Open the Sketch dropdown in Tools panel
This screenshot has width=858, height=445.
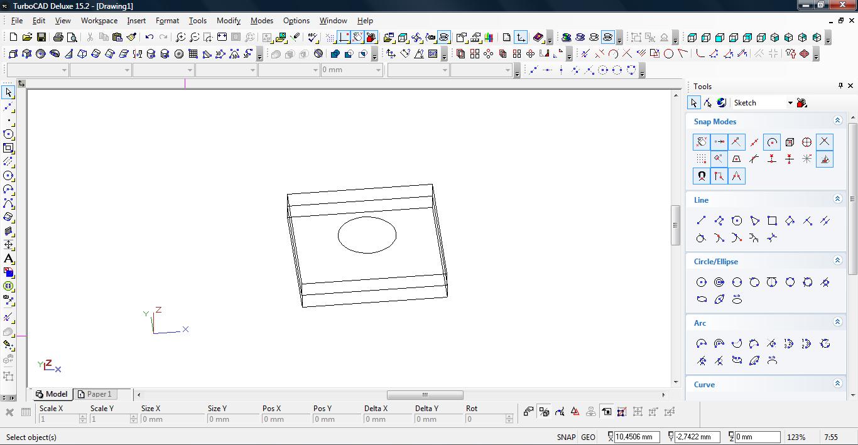click(790, 103)
